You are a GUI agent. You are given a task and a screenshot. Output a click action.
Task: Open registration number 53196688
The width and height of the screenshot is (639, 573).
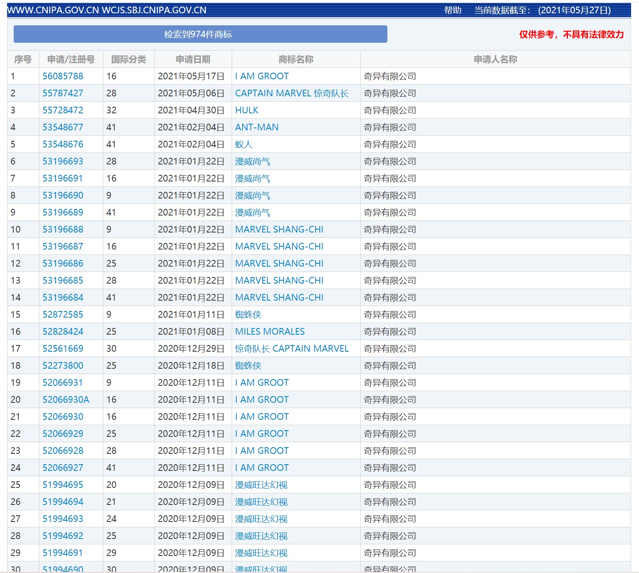[63, 230]
